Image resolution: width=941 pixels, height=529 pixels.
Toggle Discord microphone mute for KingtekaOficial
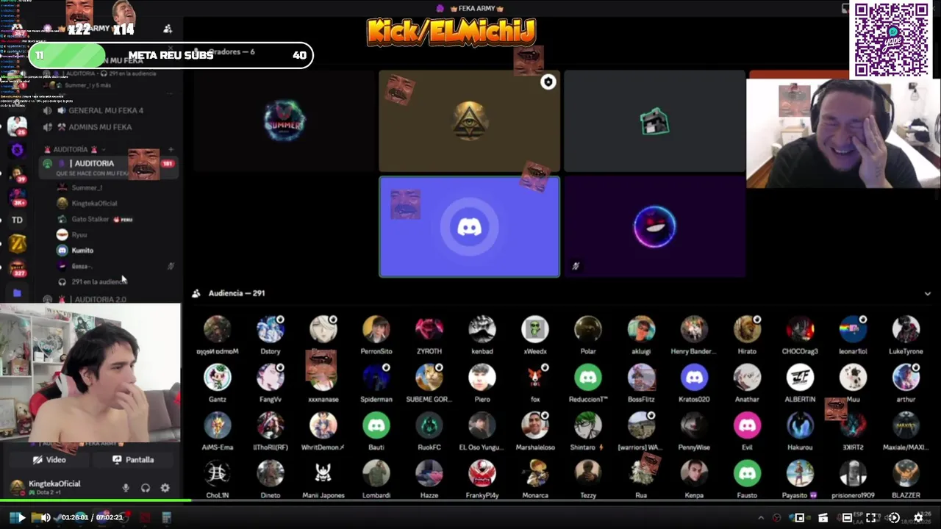pos(126,488)
